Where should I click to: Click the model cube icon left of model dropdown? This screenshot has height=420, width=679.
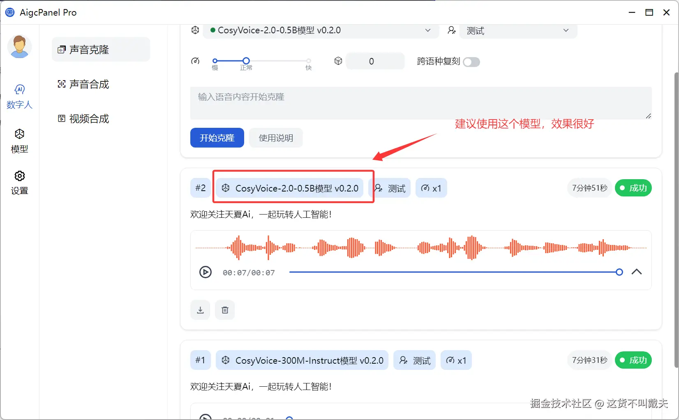click(x=195, y=30)
